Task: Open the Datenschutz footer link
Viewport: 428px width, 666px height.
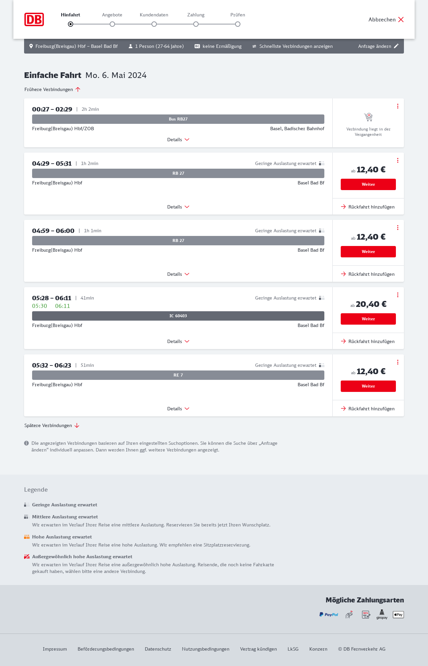Action: [x=158, y=649]
